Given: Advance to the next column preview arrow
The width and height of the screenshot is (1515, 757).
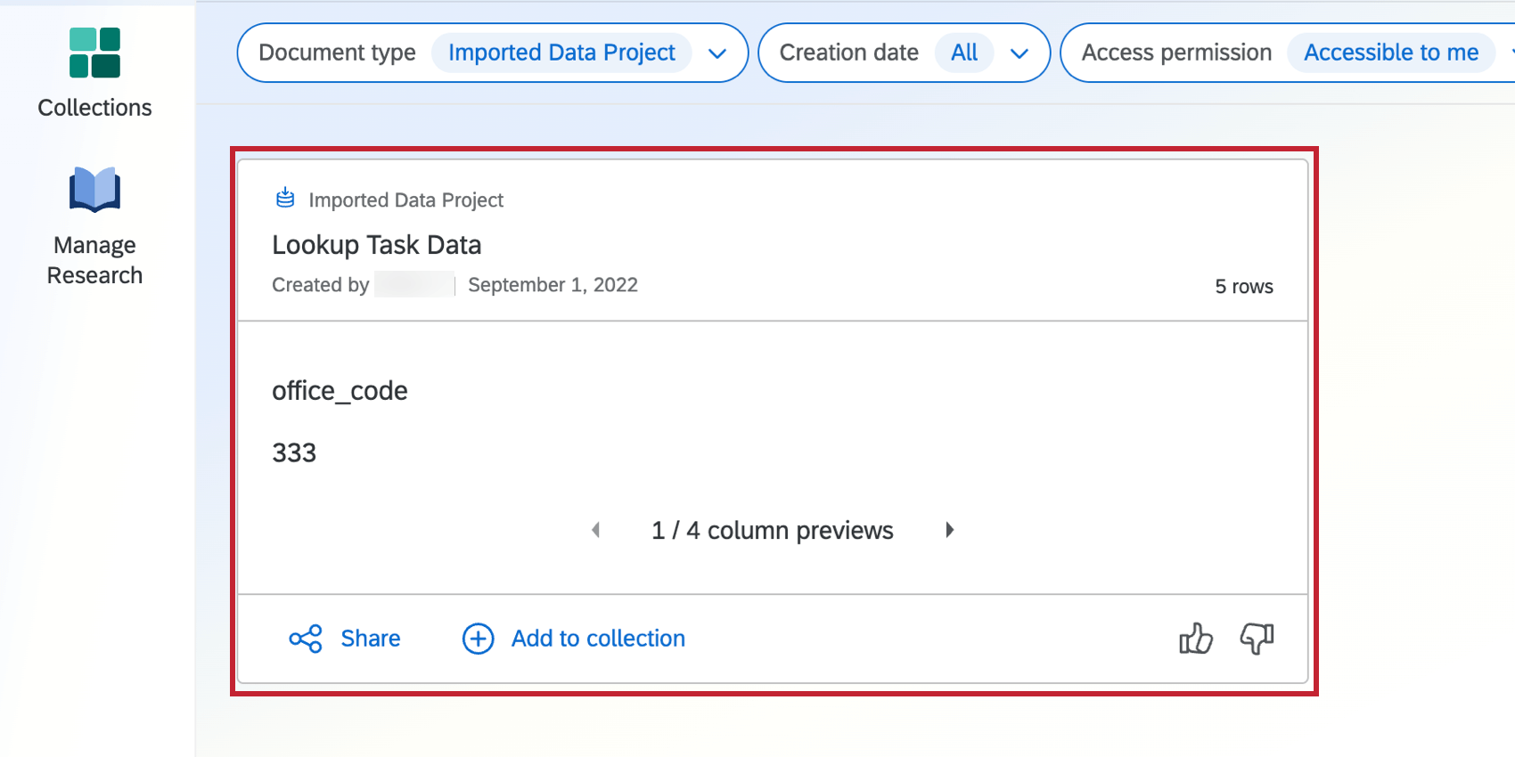Looking at the screenshot, I should [x=949, y=530].
